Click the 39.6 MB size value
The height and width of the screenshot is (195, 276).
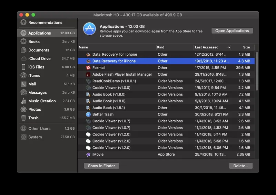(x=243, y=68)
